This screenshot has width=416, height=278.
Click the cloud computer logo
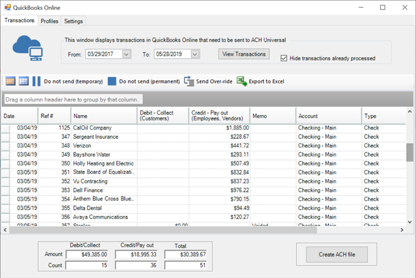28,48
